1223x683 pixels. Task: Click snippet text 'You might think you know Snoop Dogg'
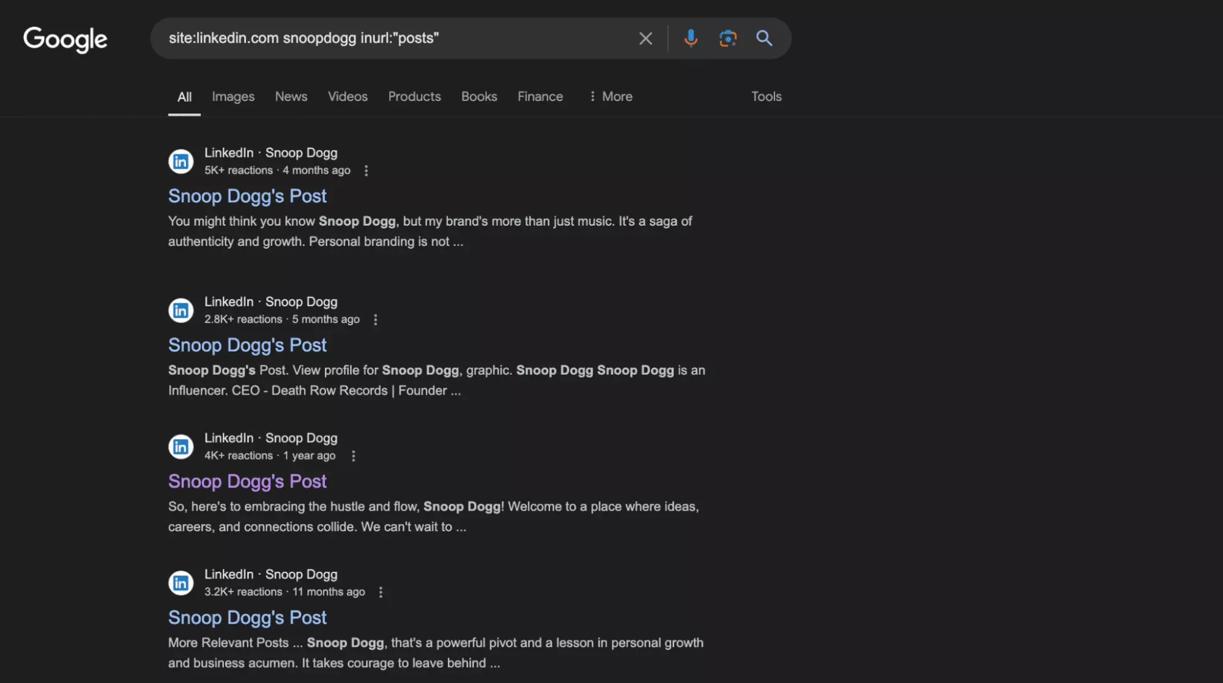pos(282,221)
